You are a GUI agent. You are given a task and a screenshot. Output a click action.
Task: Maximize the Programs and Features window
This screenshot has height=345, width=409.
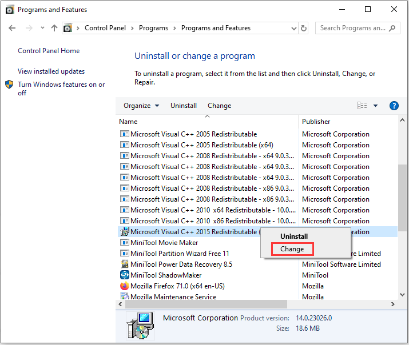[x=368, y=9]
